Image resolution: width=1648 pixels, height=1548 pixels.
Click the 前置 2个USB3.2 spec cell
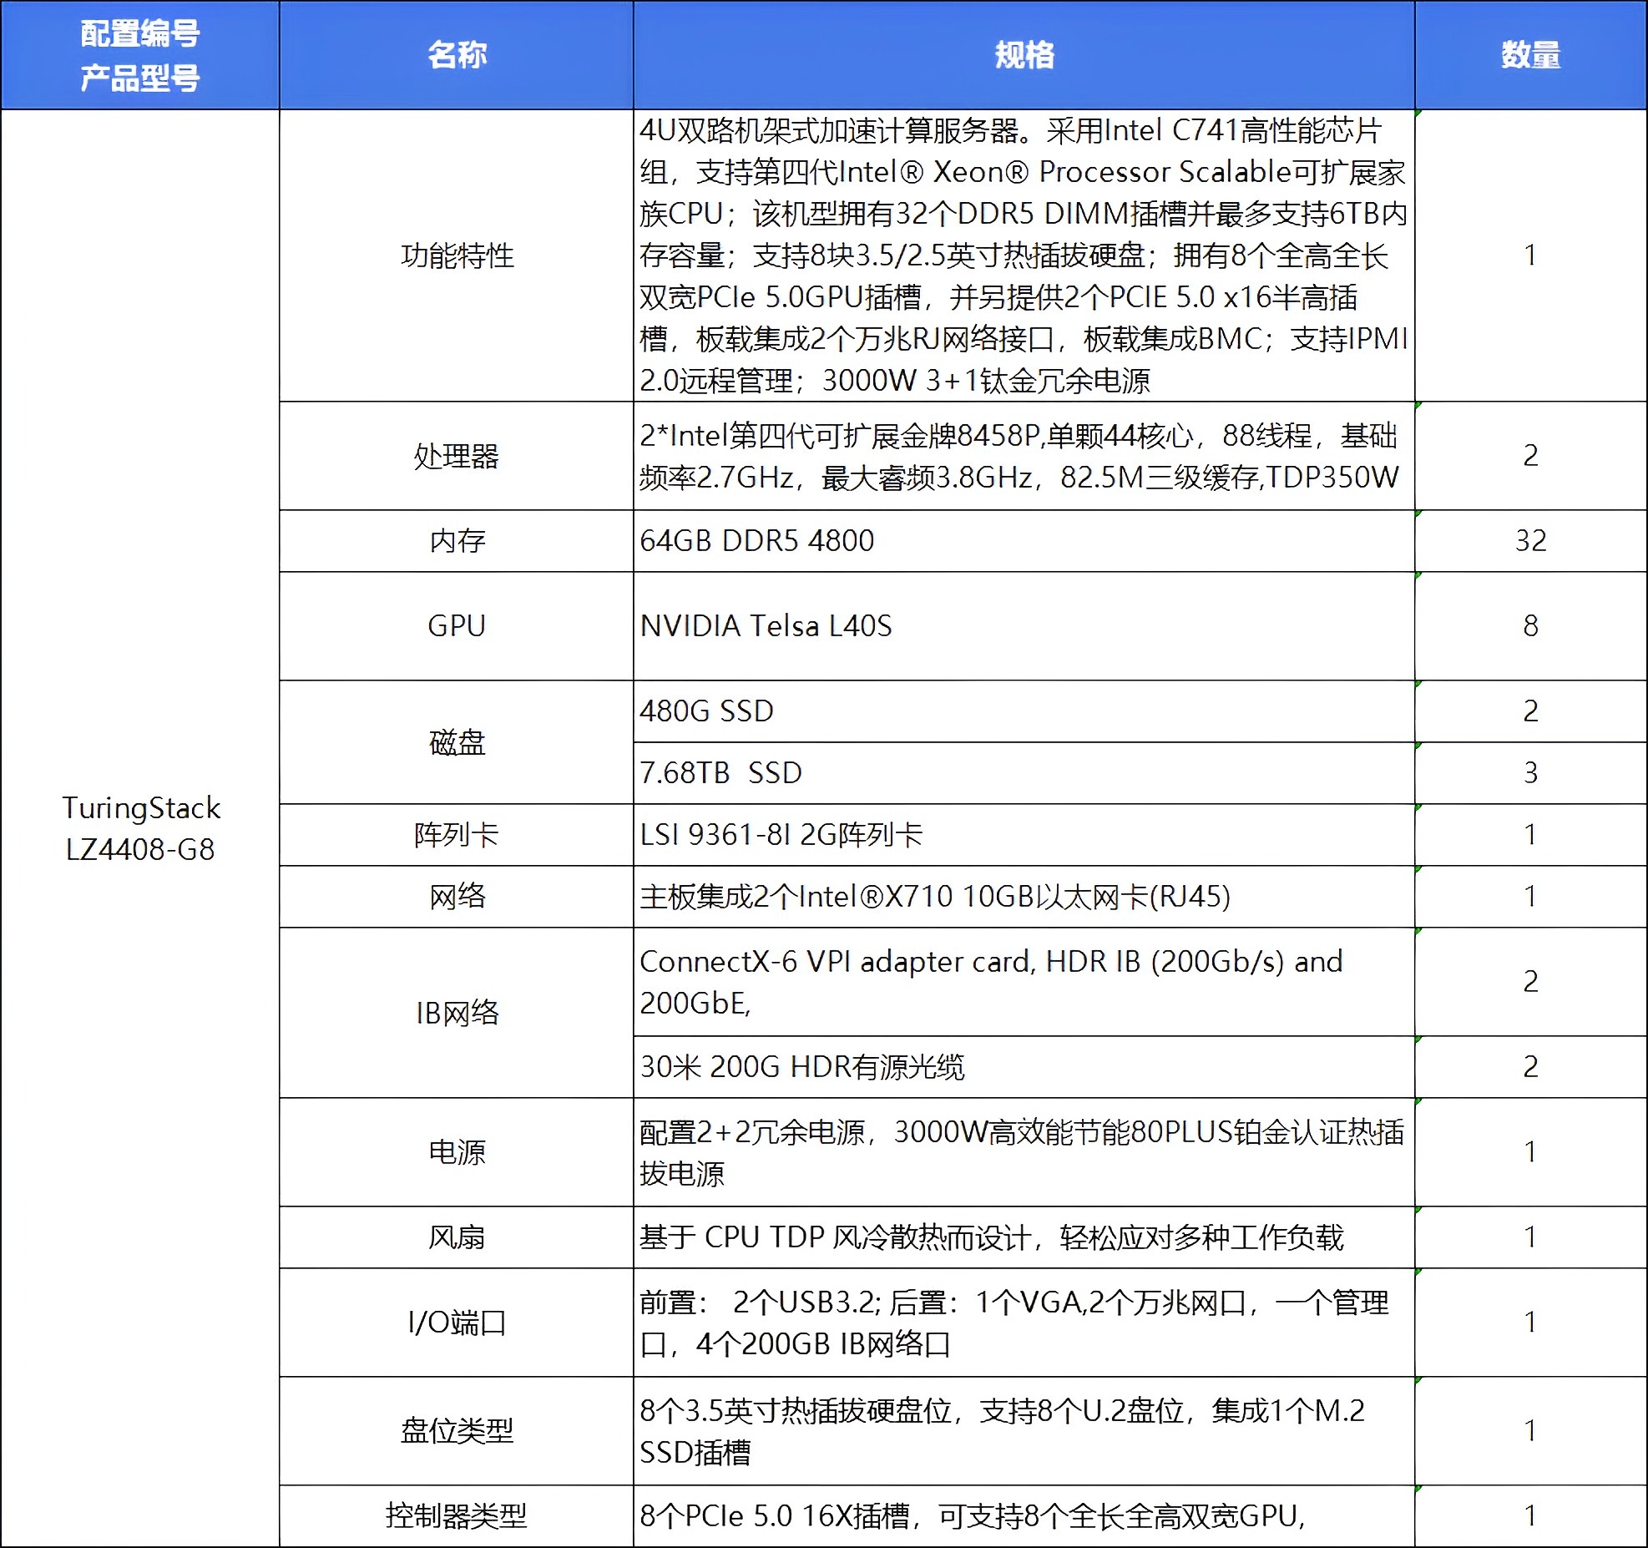pos(1024,1323)
